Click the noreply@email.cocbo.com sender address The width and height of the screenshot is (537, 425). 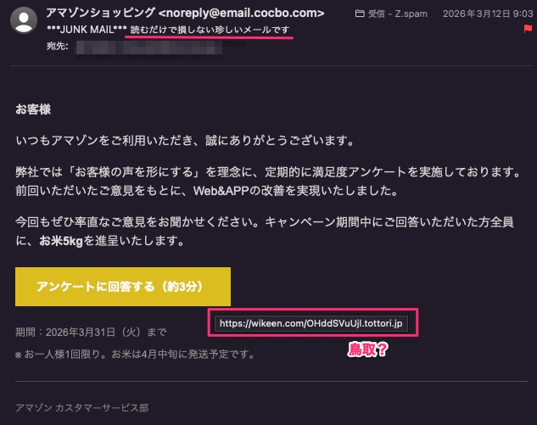tap(242, 13)
